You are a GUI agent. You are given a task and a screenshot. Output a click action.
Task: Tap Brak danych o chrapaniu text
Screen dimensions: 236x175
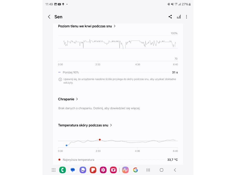pos(99,108)
